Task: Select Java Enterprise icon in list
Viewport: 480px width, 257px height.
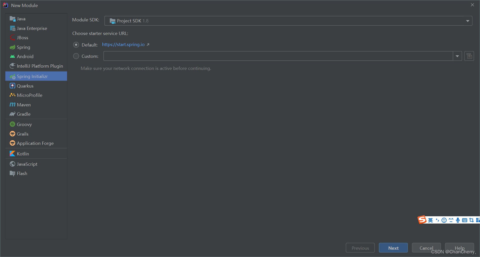Action: pyautogui.click(x=12, y=28)
